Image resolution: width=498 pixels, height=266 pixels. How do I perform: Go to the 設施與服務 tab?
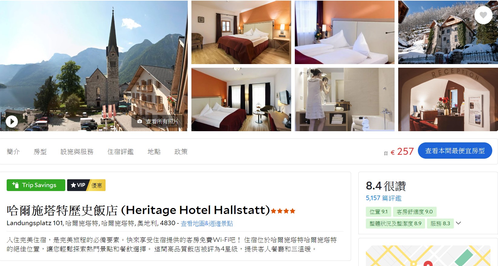click(x=77, y=152)
